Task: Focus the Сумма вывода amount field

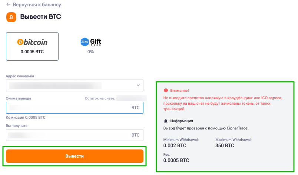Action: [x=74, y=108]
